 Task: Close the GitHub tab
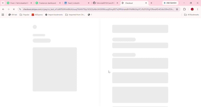pyautogui.click(x=117, y=3)
